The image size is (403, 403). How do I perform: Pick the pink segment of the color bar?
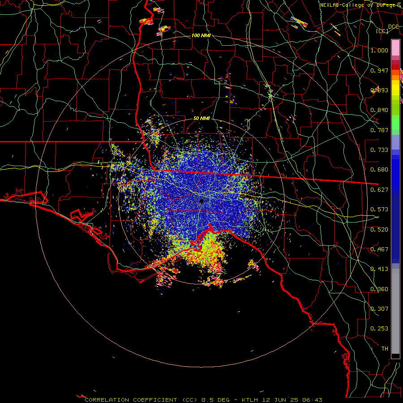pos(395,47)
